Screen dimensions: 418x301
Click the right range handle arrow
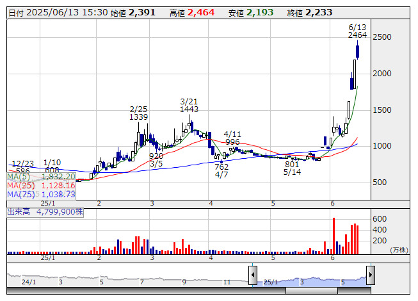[371, 275]
